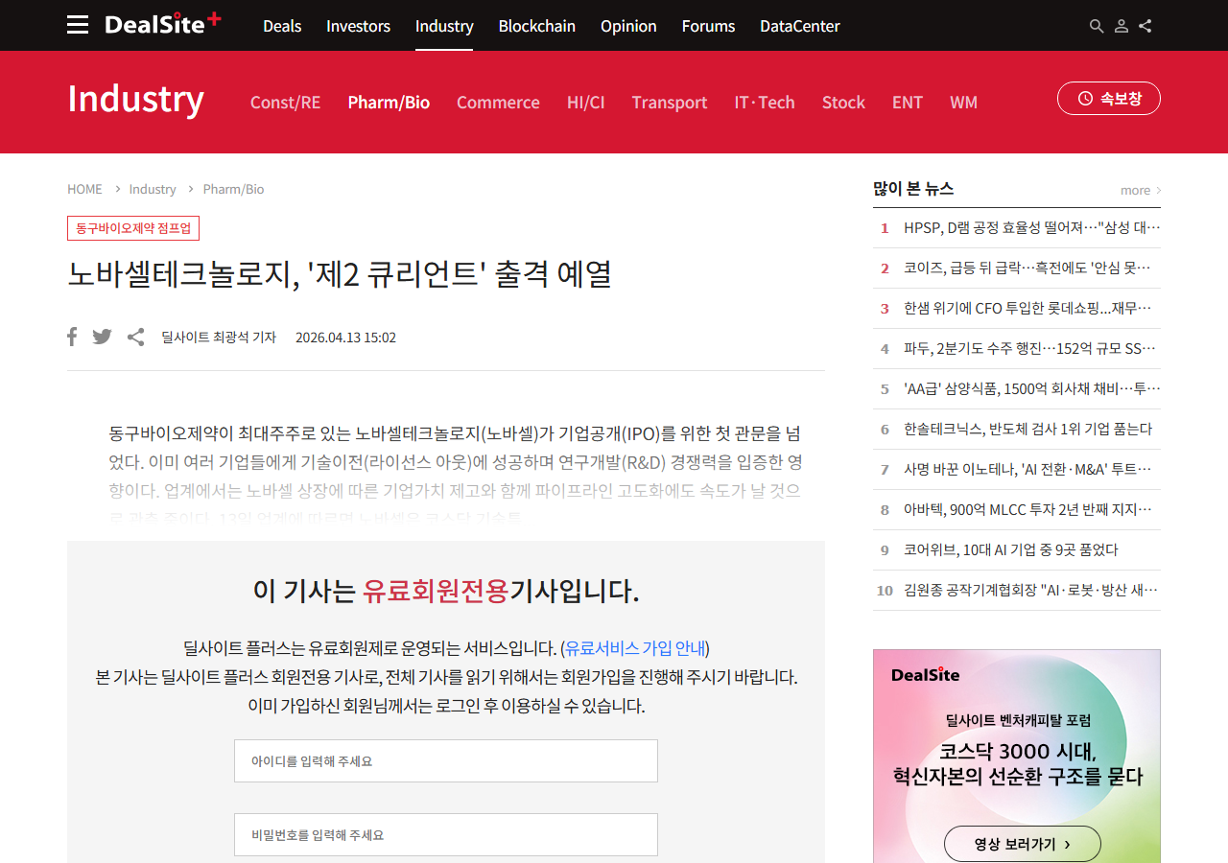The image size is (1228, 863).
Task: Open the Deals menu
Action: [282, 26]
